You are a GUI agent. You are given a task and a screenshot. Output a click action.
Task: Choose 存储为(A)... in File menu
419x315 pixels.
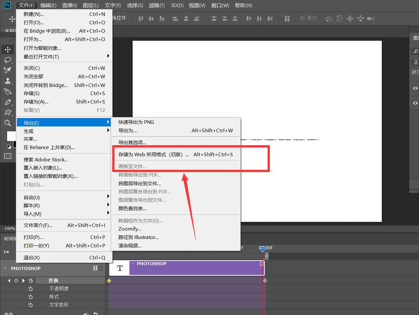(64, 102)
